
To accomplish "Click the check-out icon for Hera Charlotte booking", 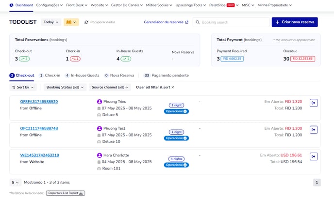I will pos(314,156).
